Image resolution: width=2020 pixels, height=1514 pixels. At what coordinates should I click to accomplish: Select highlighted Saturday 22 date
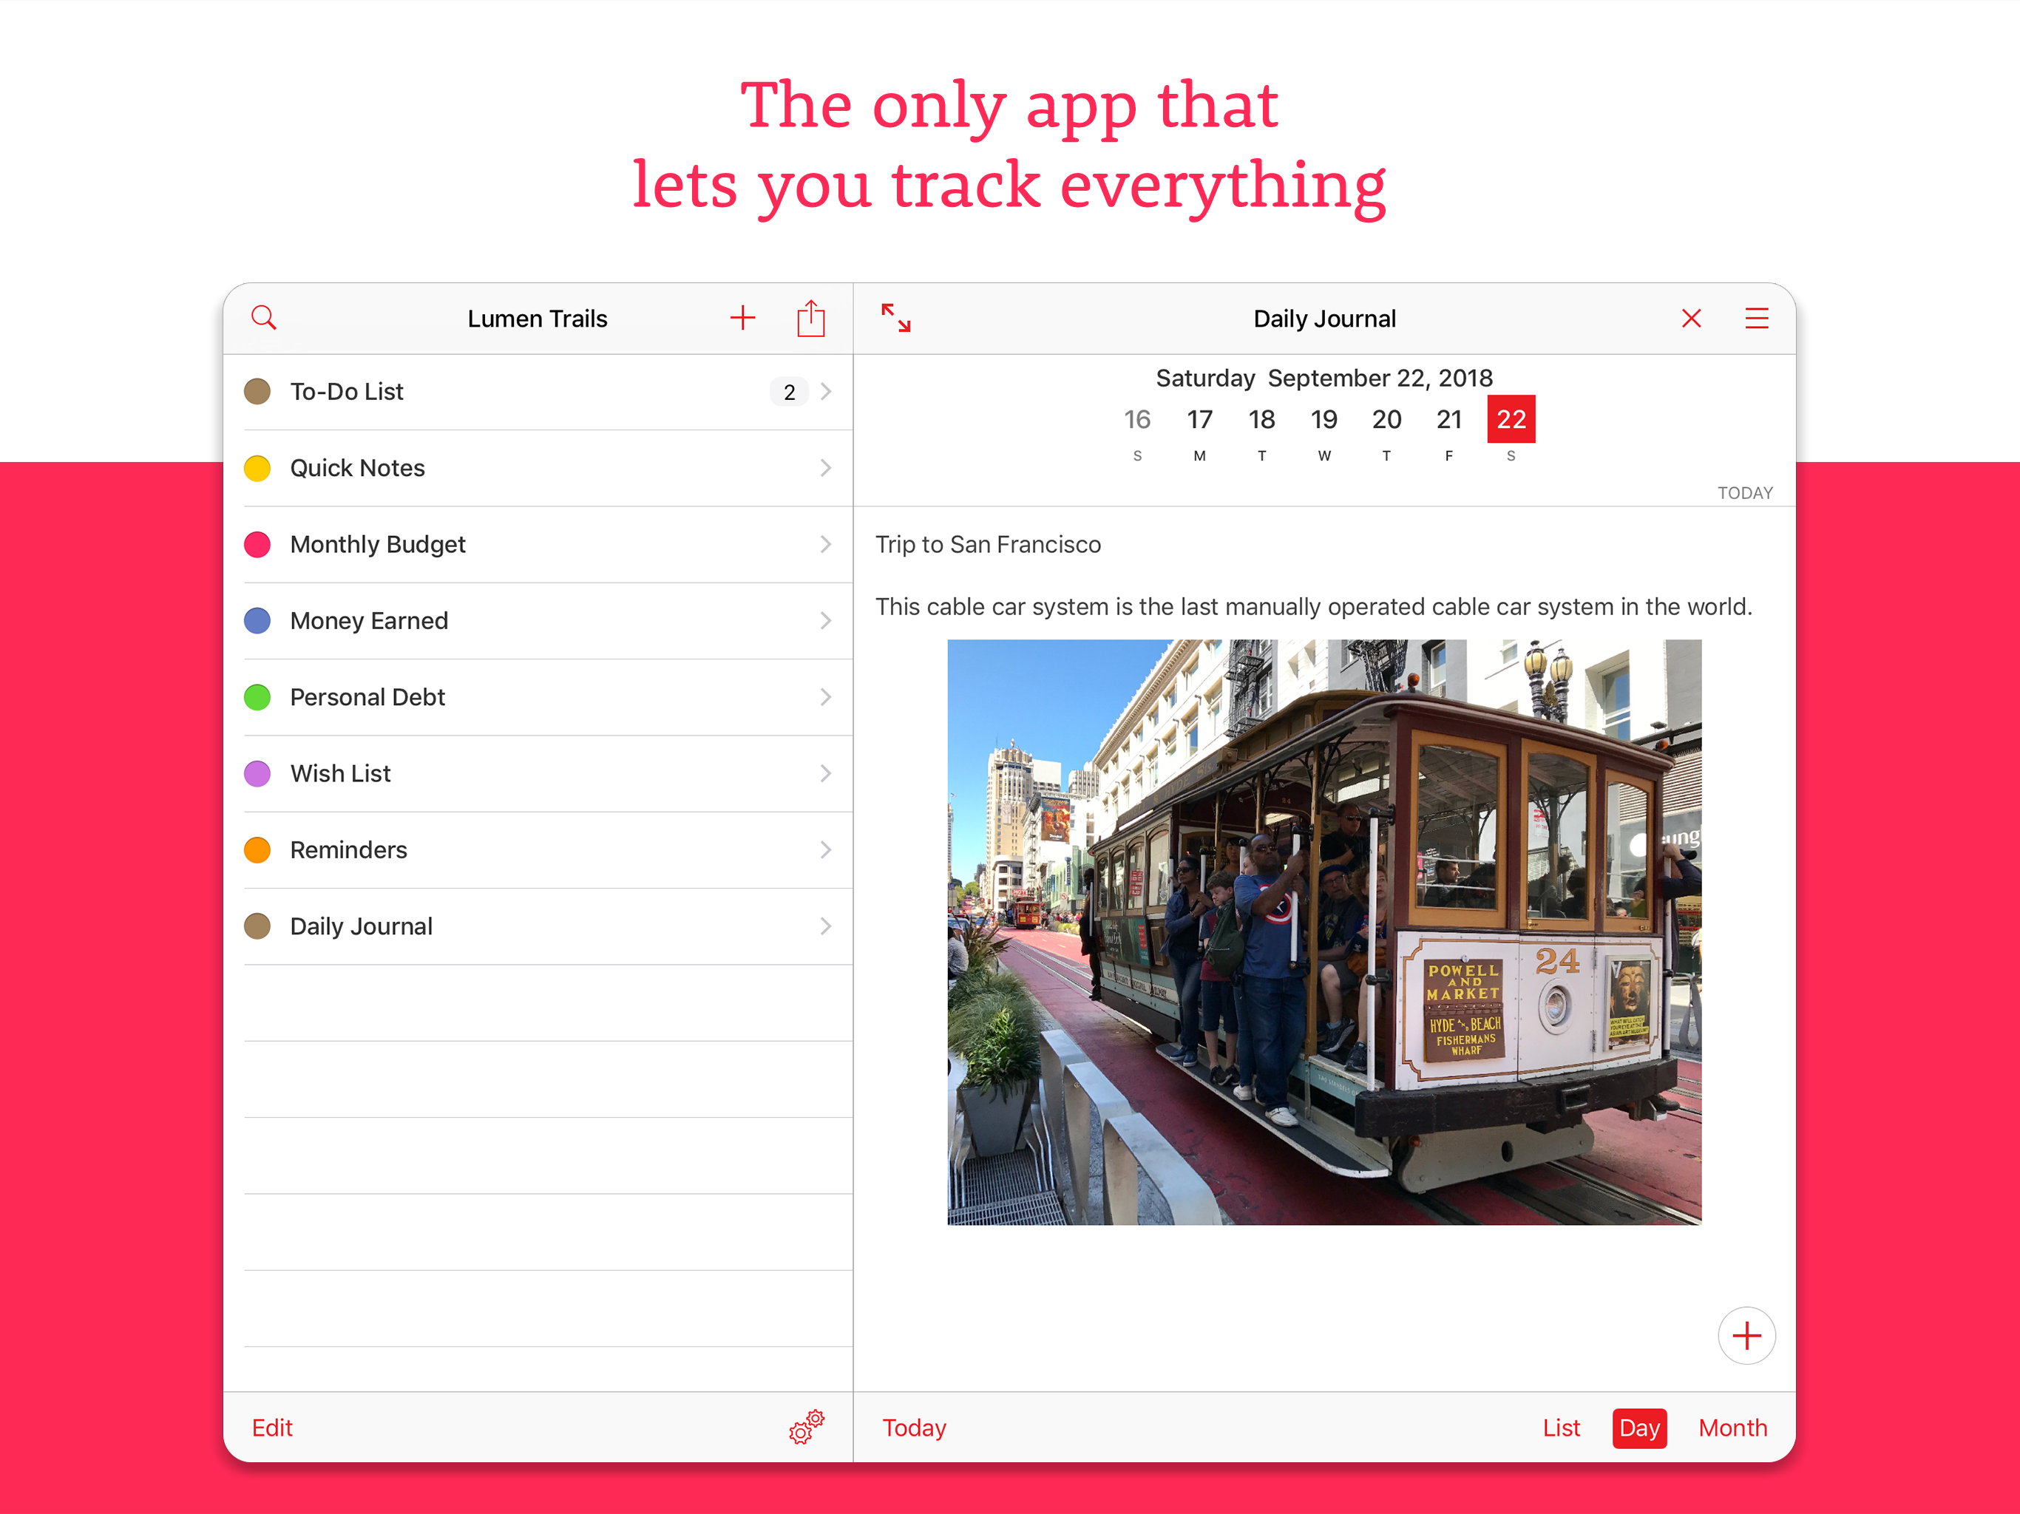(x=1511, y=419)
